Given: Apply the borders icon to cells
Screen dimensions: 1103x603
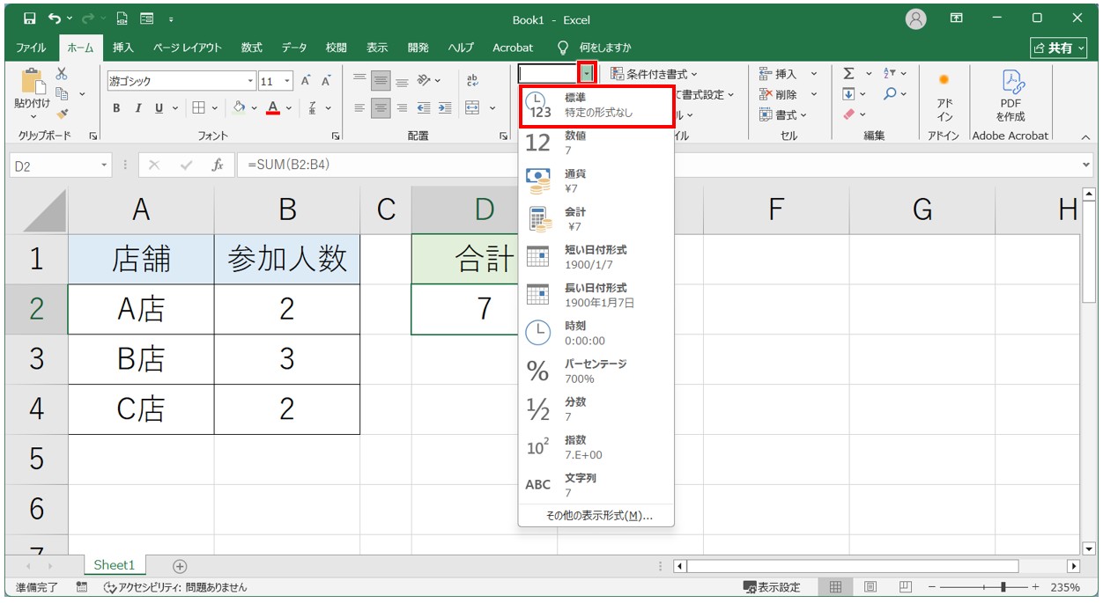Looking at the screenshot, I should pyautogui.click(x=198, y=108).
